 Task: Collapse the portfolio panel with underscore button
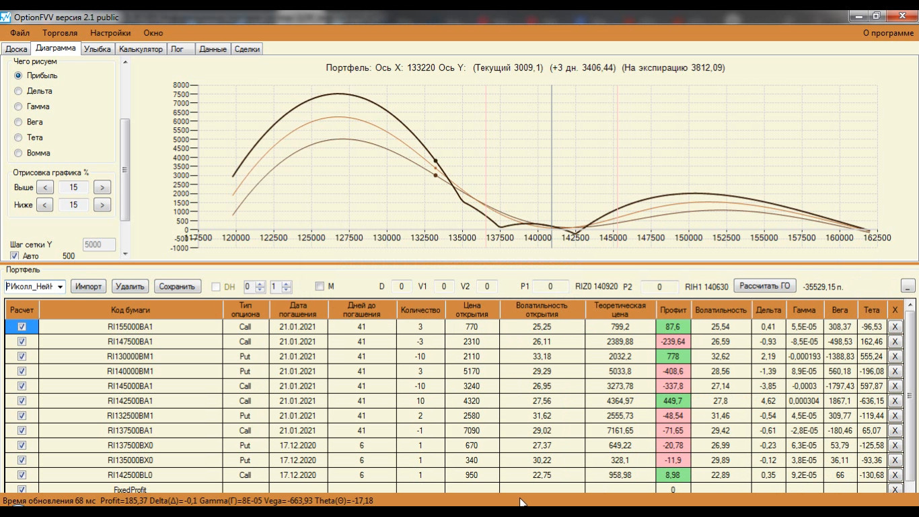click(x=908, y=286)
